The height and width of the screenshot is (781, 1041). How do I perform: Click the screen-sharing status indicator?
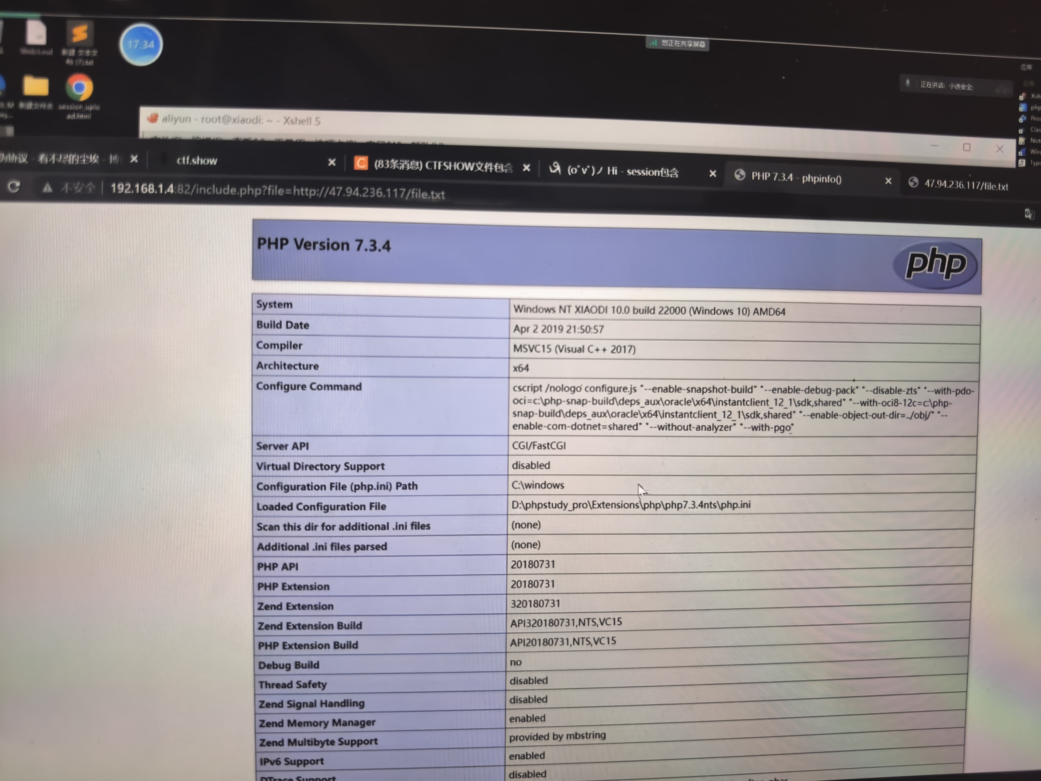pos(677,44)
